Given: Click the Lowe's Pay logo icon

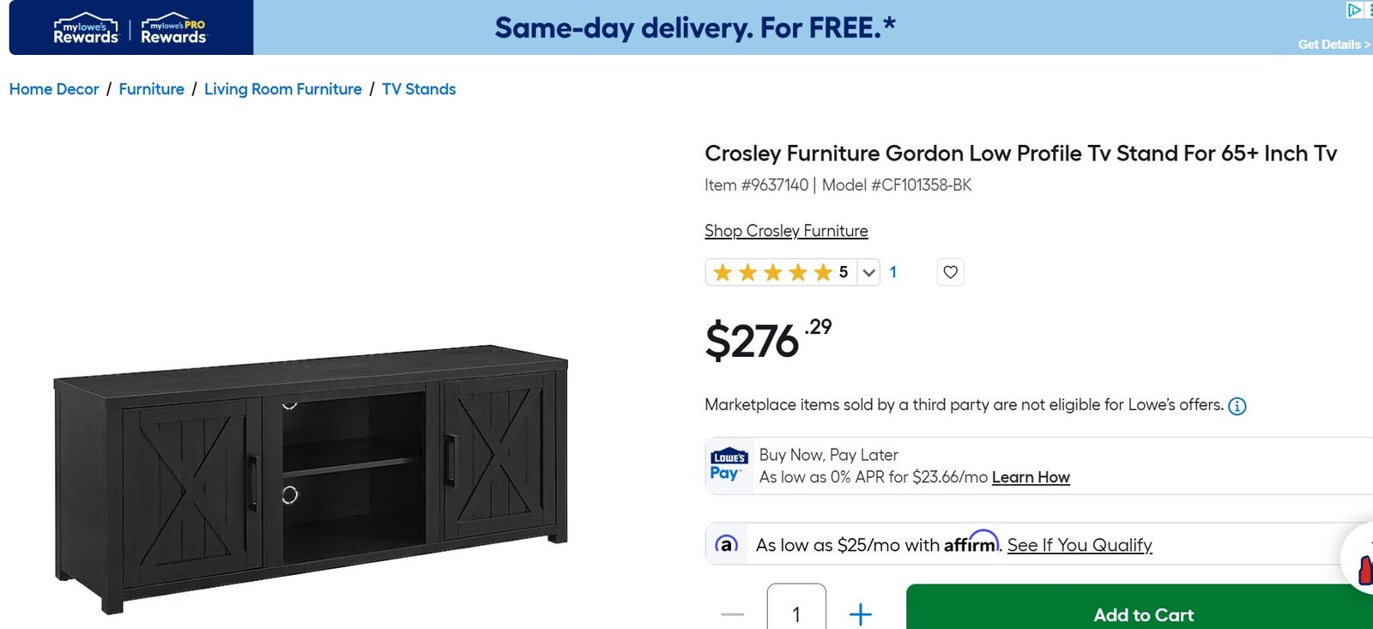Looking at the screenshot, I should pos(729,464).
